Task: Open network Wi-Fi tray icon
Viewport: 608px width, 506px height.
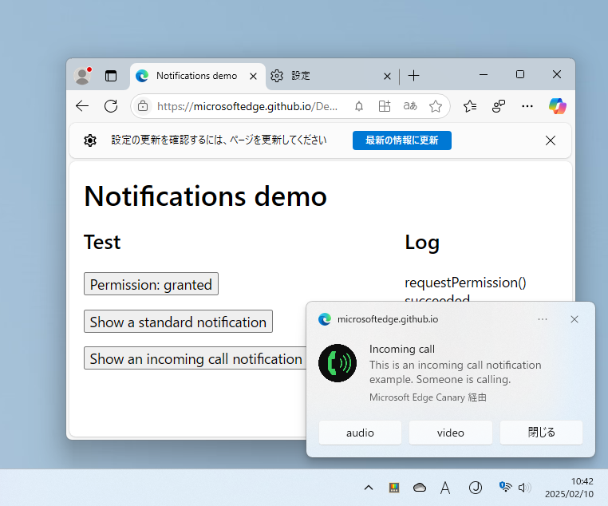Action: tap(505, 487)
